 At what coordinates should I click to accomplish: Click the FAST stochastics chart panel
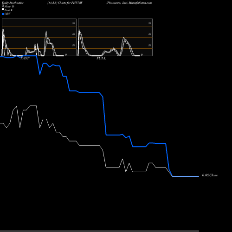coord(39,37)
